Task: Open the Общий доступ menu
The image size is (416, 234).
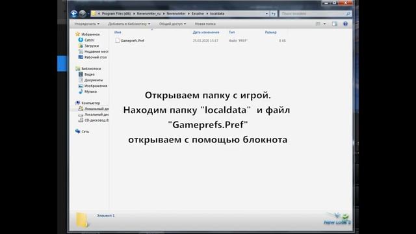Action: click(172, 24)
